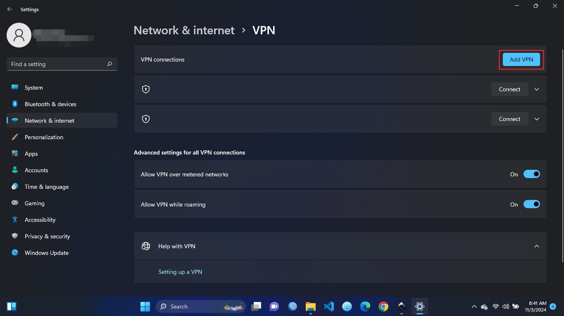Viewport: 564px width, 316px height.
Task: Open the Setting up a VPN link
Action: 180,272
